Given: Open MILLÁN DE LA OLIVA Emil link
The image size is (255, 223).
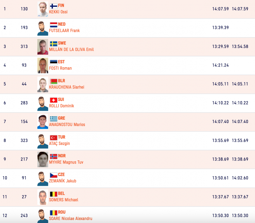Looking at the screenshot, I should 72,49.
